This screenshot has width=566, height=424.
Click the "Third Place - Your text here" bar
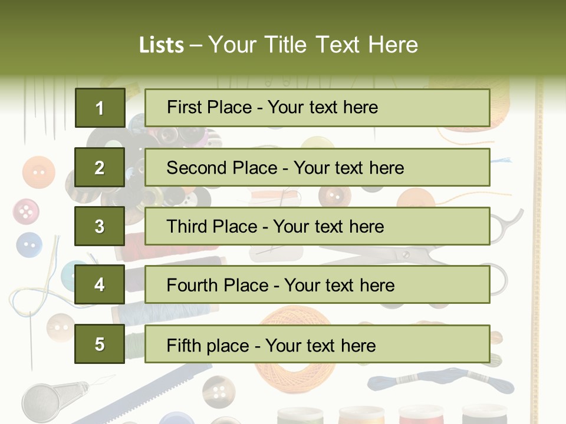click(317, 226)
